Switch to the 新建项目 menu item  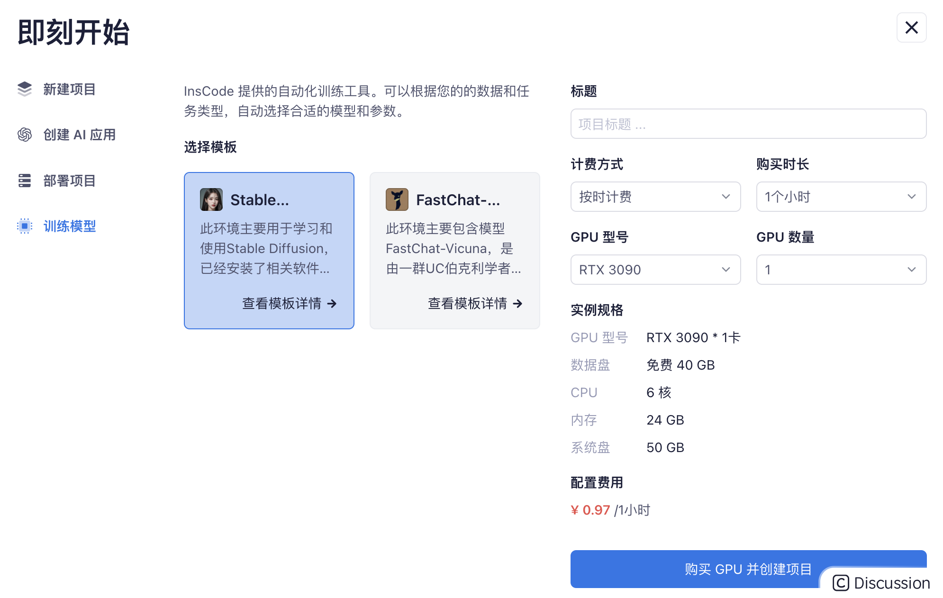pyautogui.click(x=69, y=89)
